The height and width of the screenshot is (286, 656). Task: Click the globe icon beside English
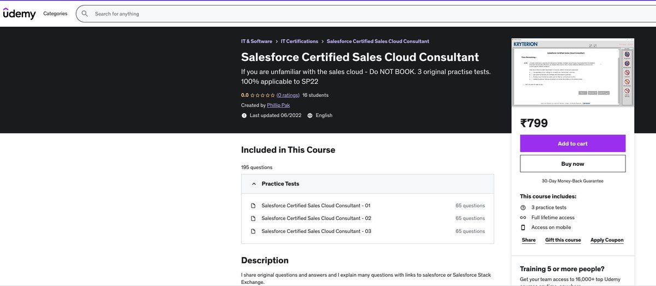(x=310, y=115)
